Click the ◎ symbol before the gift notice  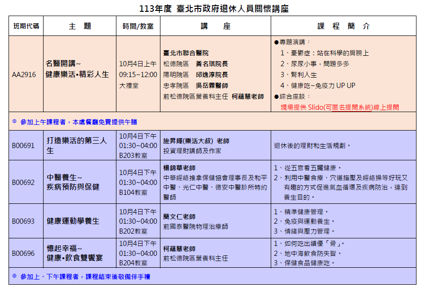click(14, 276)
